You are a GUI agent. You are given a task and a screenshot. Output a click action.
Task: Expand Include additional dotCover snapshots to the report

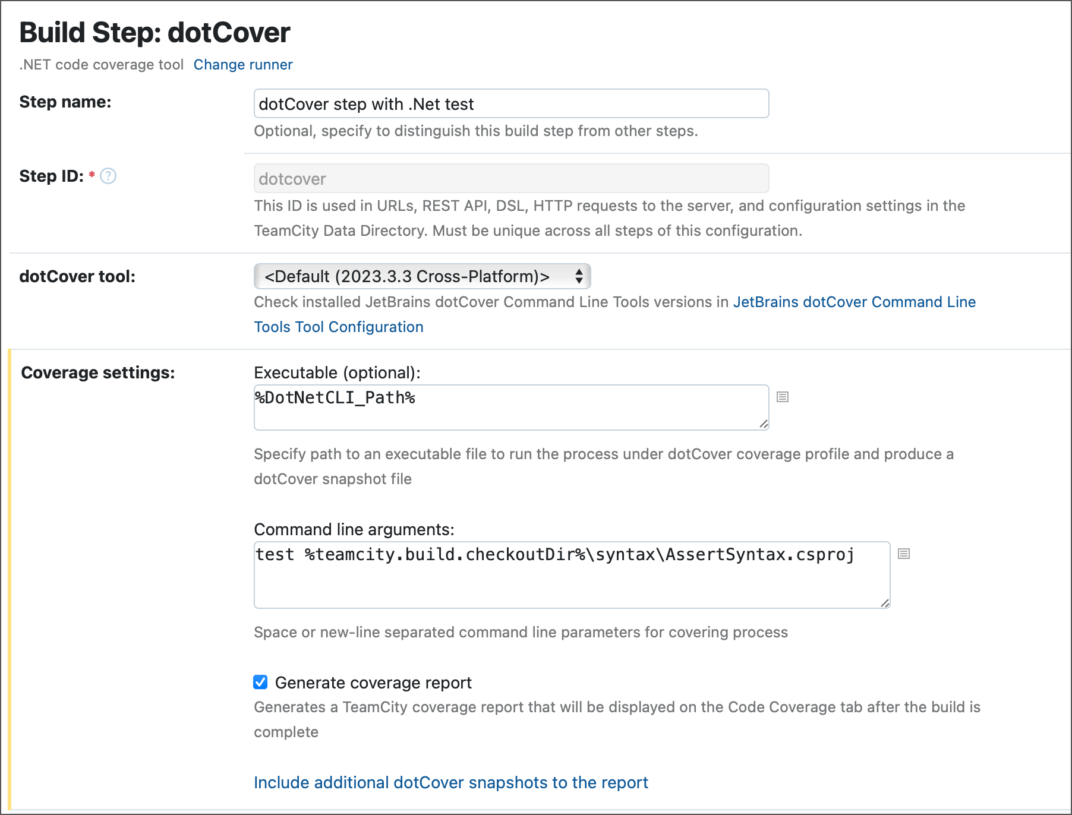(x=450, y=782)
